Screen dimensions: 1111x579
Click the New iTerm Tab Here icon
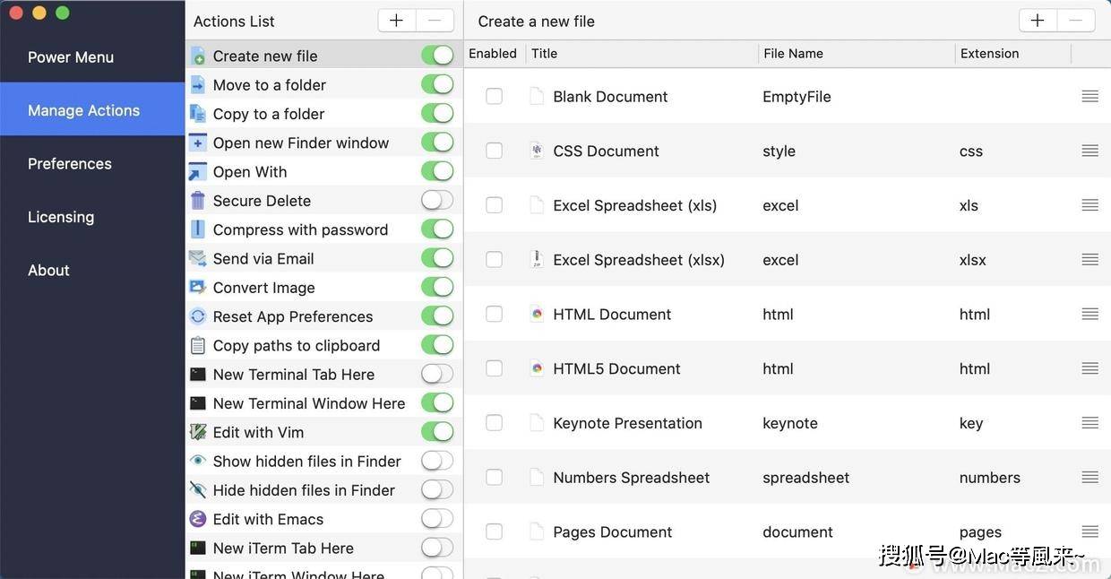point(198,548)
